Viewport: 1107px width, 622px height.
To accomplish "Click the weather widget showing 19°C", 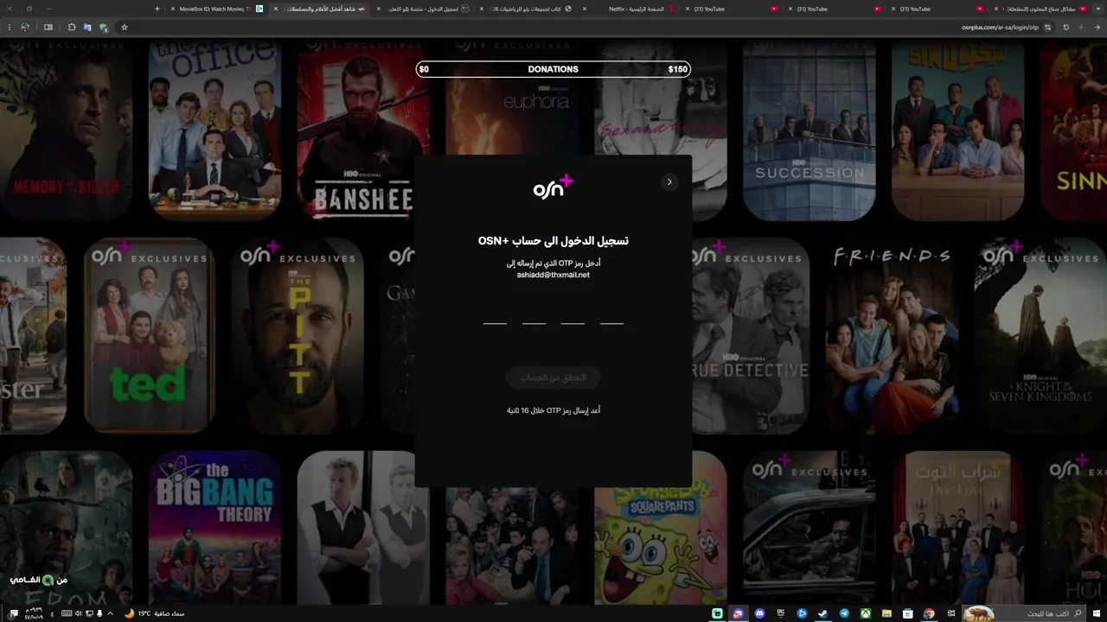I will click(154, 613).
